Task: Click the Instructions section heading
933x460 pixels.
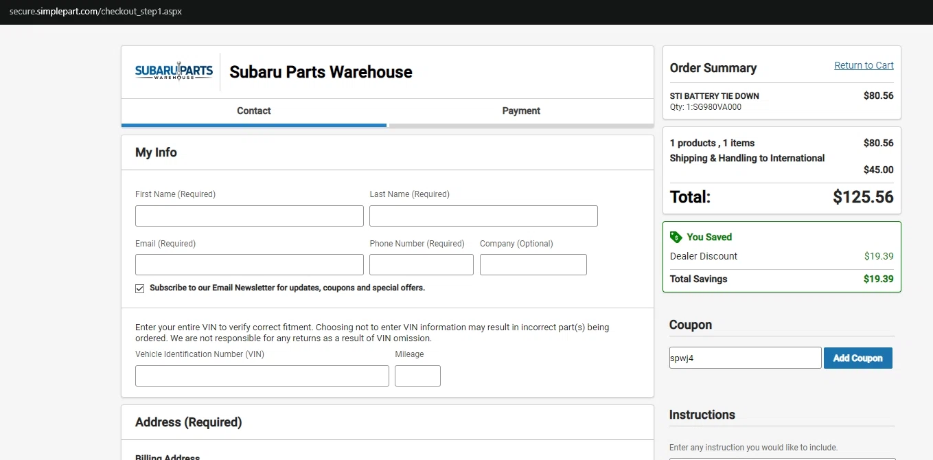Action: tap(702, 415)
